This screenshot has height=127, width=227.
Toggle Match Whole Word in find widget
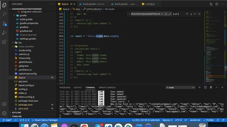166,14
